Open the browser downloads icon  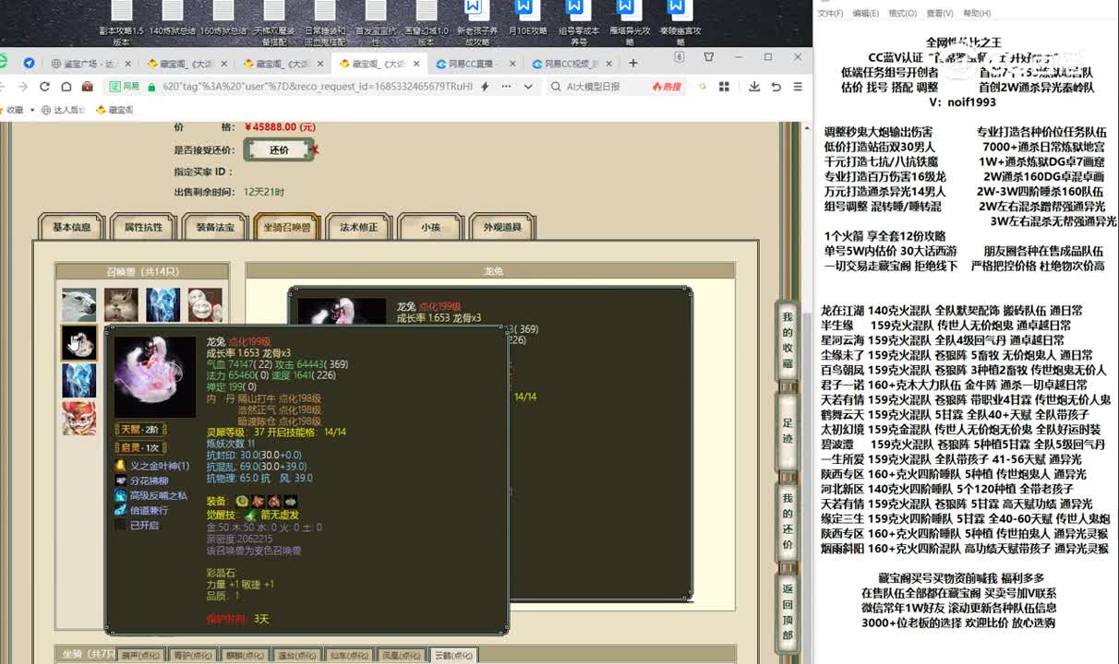pyautogui.click(x=754, y=87)
